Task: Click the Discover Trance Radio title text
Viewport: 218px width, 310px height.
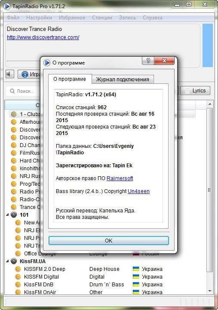Action: coord(34,29)
